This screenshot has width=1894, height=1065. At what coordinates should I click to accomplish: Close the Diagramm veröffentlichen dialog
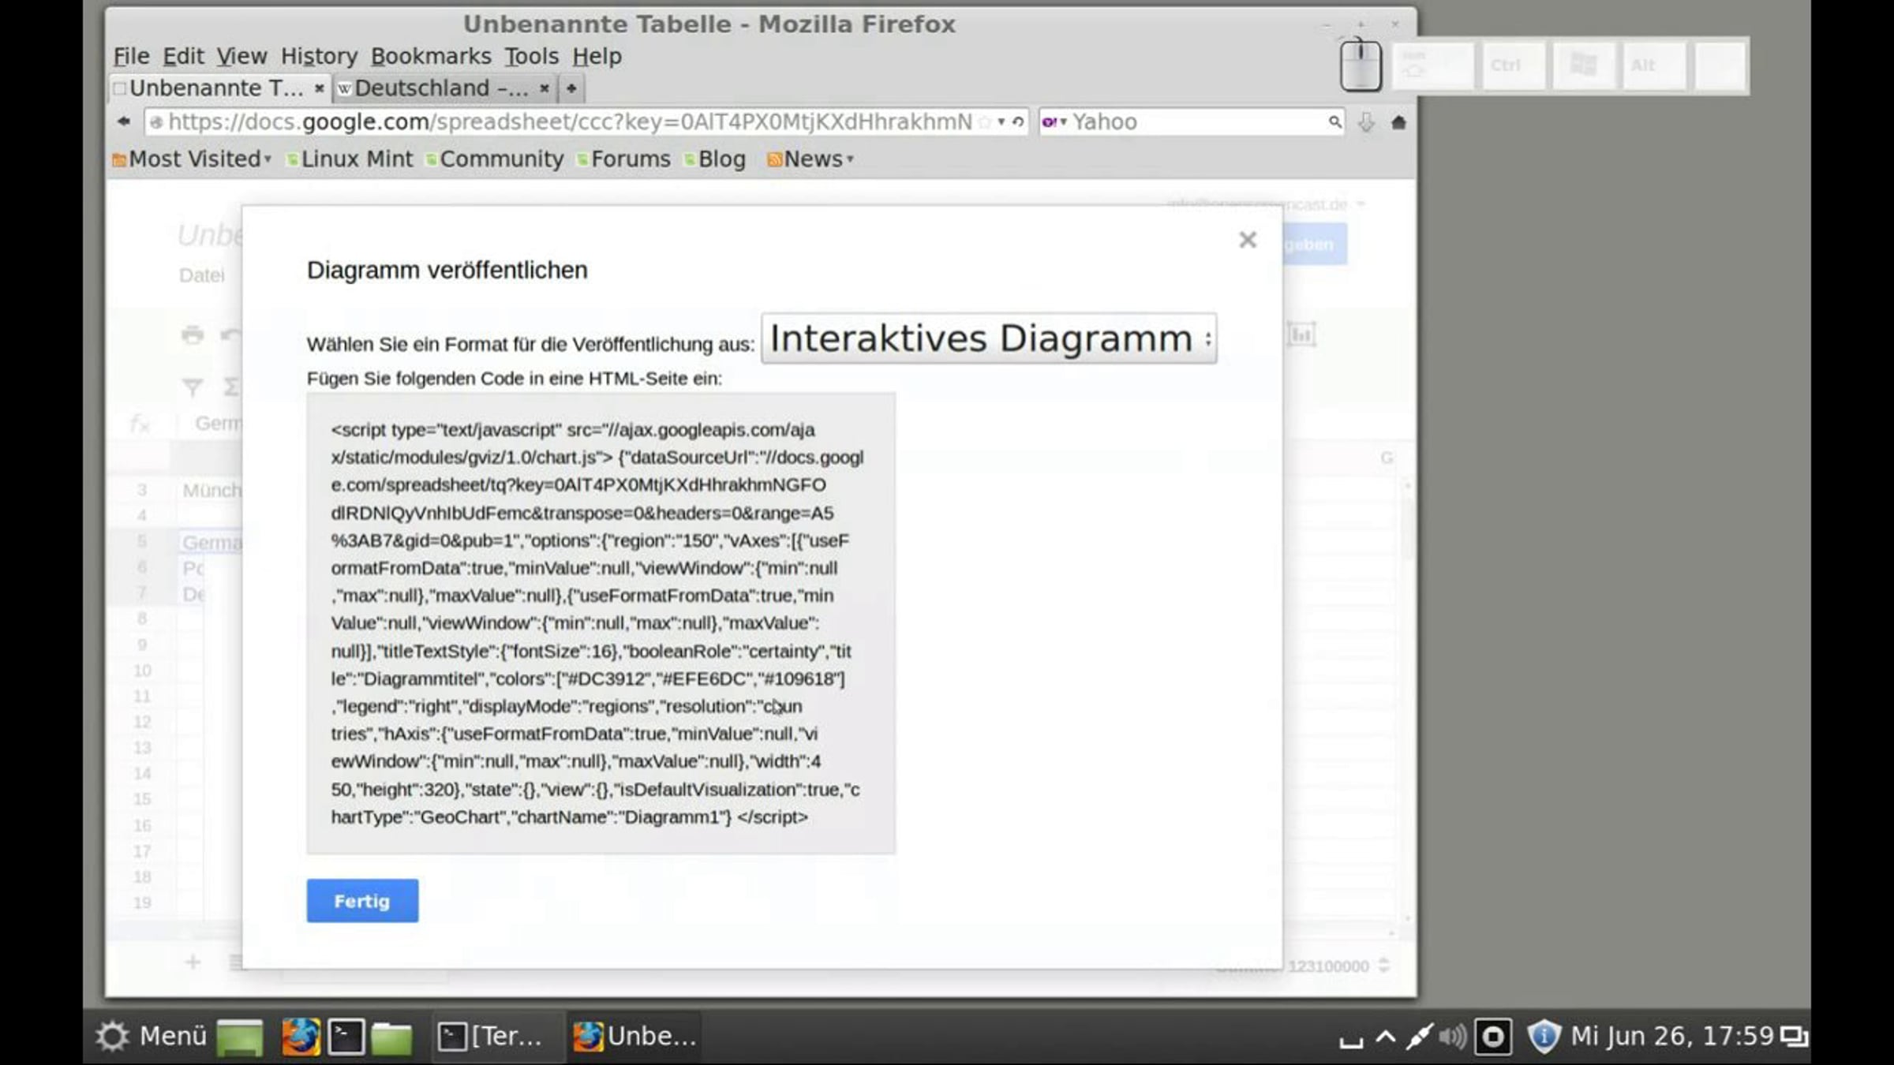click(1247, 240)
